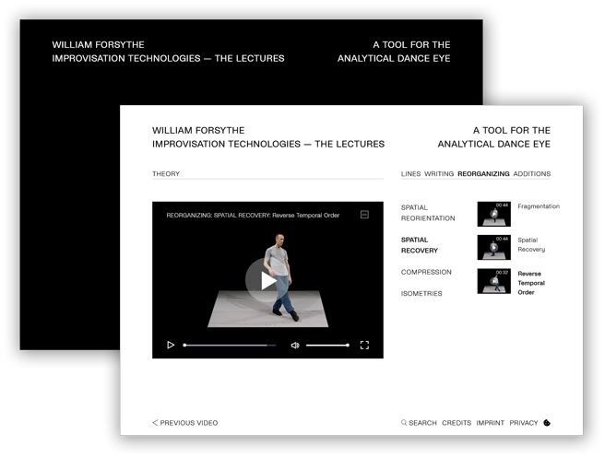Image resolution: width=605 pixels, height=458 pixels.
Task: Open the Reverse Temporal Order video thumbnail
Action: point(494,281)
